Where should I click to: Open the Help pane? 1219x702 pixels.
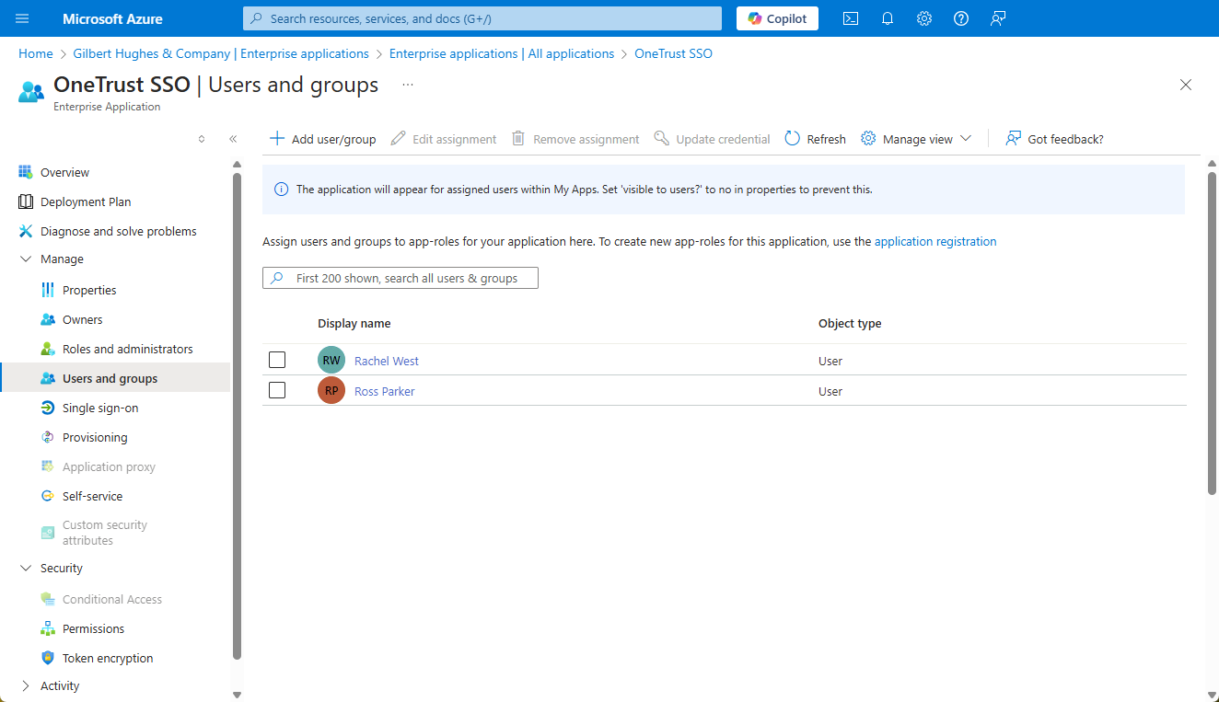[x=960, y=17]
